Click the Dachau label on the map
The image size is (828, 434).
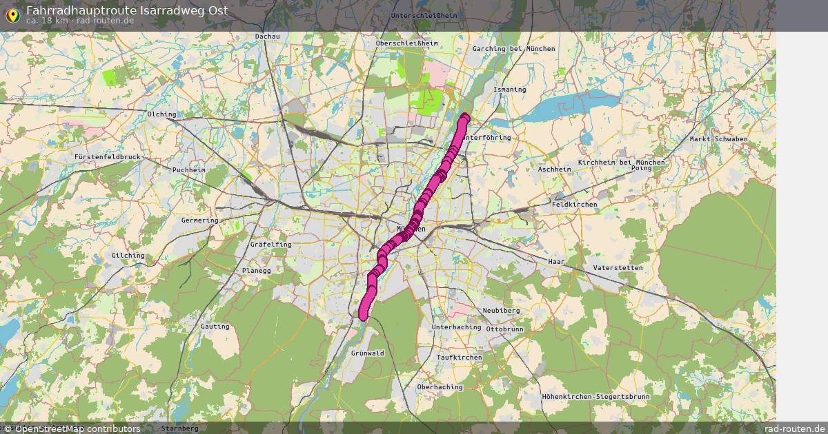point(267,36)
